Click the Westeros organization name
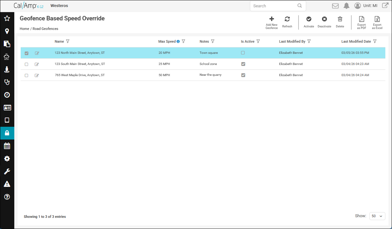The height and width of the screenshot is (229, 392). (59, 6)
